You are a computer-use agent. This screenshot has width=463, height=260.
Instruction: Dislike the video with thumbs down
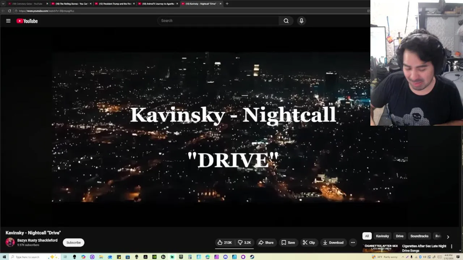(244, 243)
